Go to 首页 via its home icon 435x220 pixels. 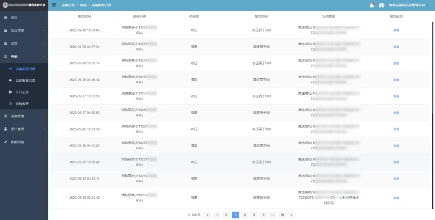pos(6,17)
